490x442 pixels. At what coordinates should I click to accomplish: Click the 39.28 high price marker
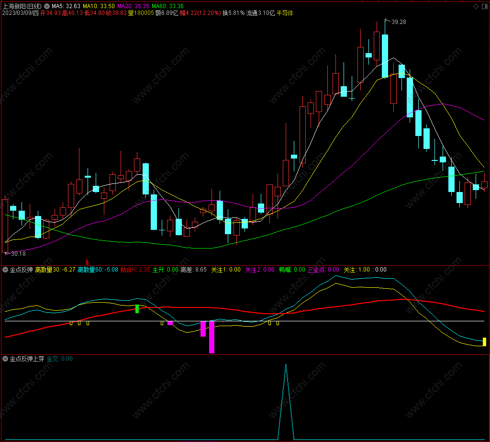point(399,22)
